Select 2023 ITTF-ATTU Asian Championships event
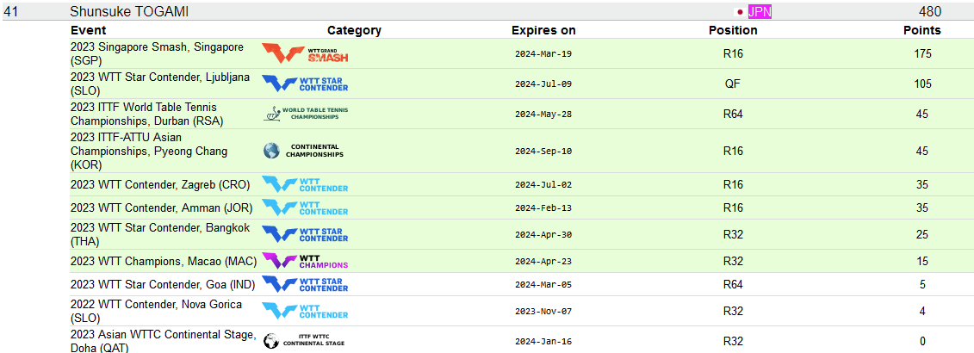 point(149,151)
